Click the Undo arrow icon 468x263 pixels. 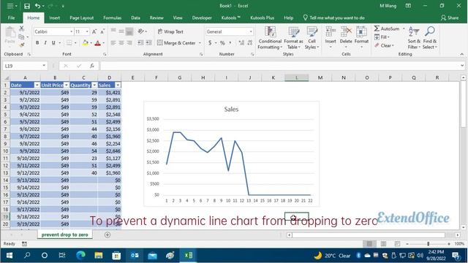[x=37, y=6]
